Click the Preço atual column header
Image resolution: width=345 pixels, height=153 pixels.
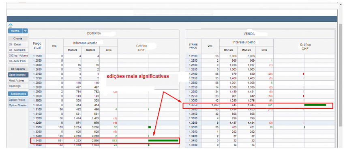(37, 45)
